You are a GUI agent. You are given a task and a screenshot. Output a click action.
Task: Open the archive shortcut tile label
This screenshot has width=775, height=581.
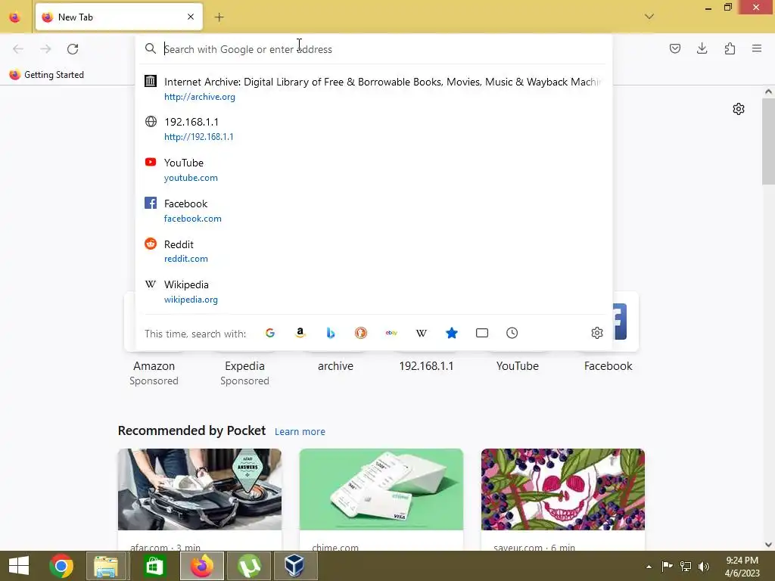click(x=335, y=366)
